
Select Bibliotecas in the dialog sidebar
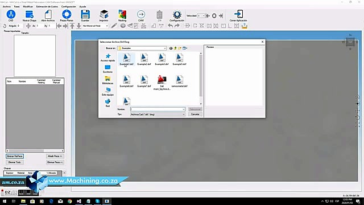point(107,80)
